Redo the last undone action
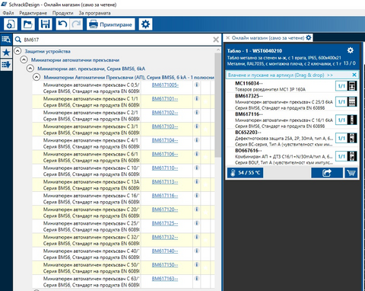The image size is (365, 291). [x=76, y=24]
